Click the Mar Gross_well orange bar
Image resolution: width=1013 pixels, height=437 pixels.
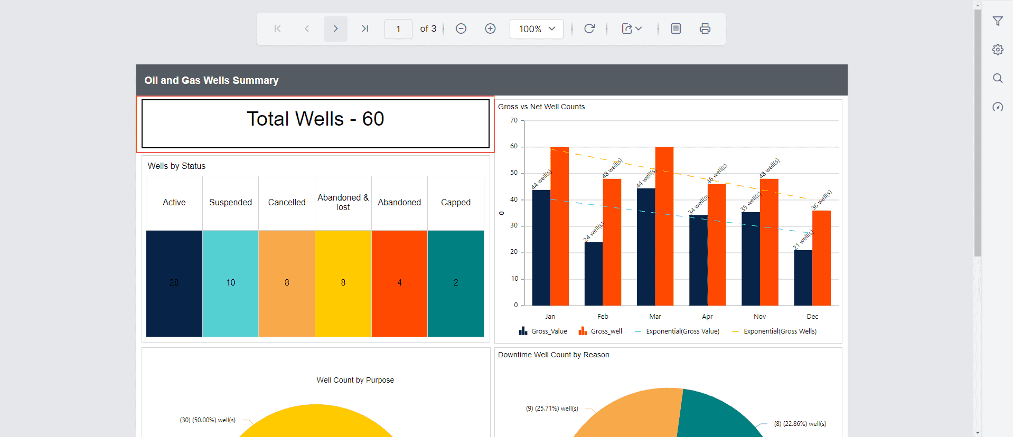tap(664, 226)
